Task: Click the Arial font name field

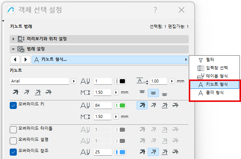Action: [40, 81]
